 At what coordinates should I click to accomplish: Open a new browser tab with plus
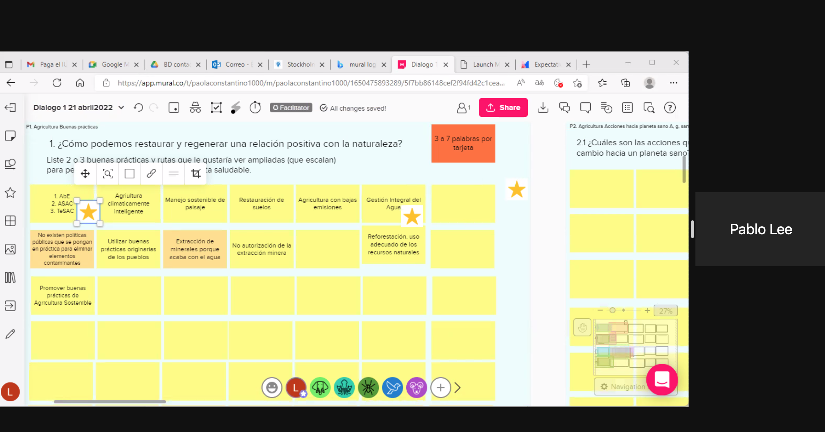coord(586,64)
